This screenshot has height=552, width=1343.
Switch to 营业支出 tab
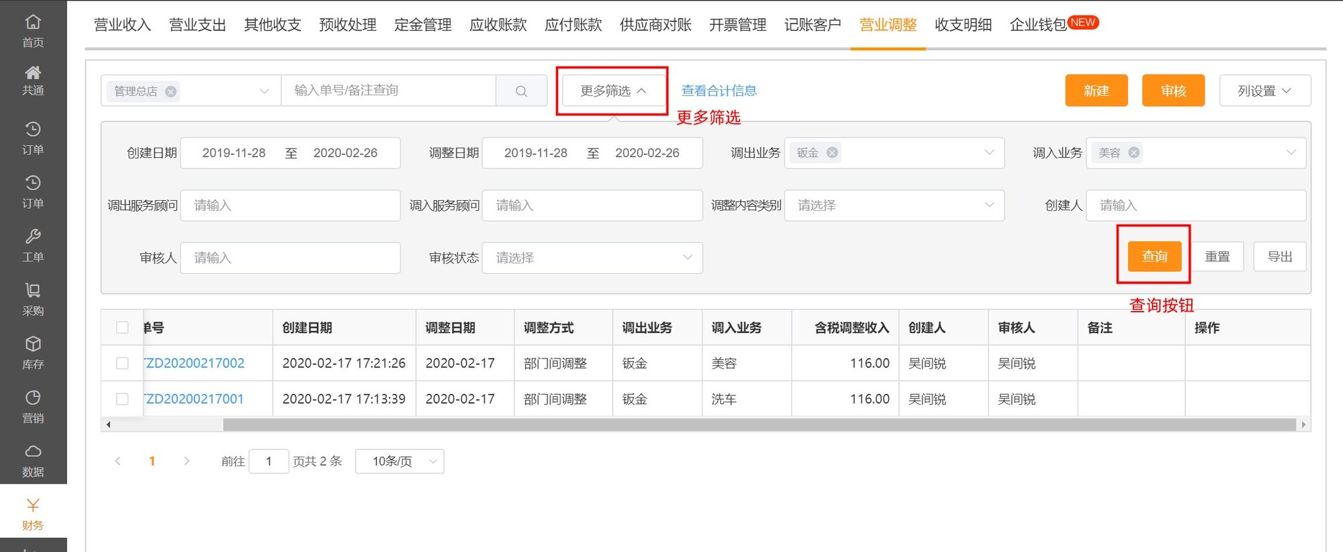[197, 25]
